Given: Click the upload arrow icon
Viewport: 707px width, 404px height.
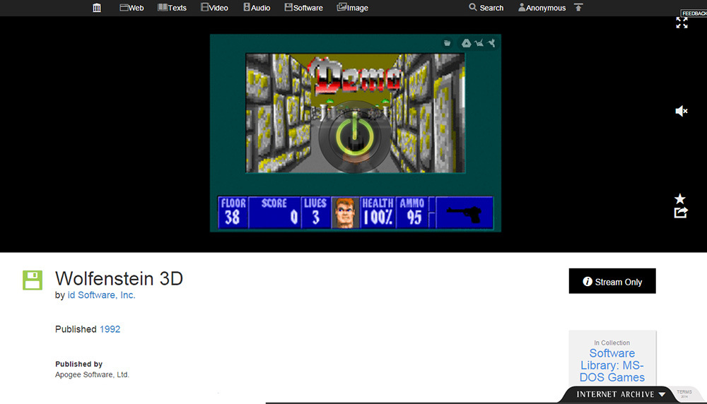Looking at the screenshot, I should click(x=578, y=7).
